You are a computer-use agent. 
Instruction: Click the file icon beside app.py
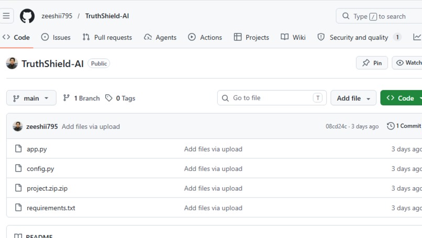18,148
